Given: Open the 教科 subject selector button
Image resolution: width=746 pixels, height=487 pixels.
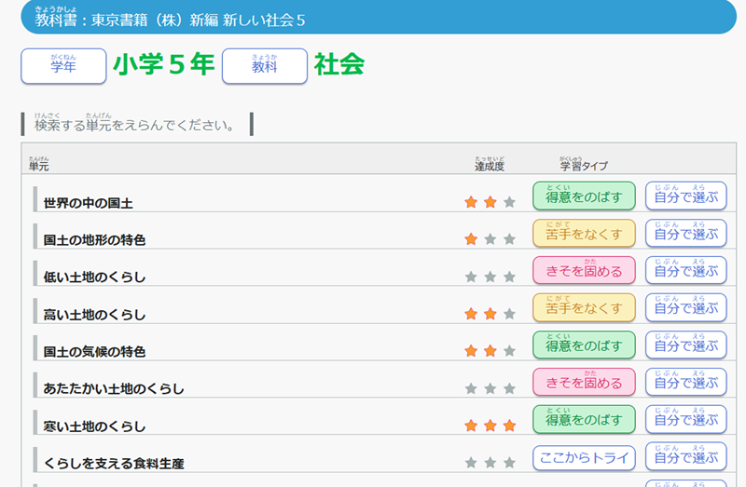Looking at the screenshot, I should (x=265, y=65).
